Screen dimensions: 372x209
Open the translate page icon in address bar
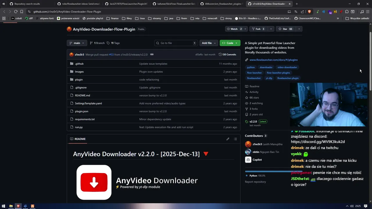click(x=296, y=12)
